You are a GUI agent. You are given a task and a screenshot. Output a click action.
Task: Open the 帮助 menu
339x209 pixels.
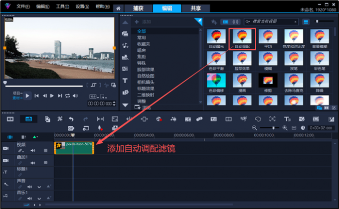(103, 6)
